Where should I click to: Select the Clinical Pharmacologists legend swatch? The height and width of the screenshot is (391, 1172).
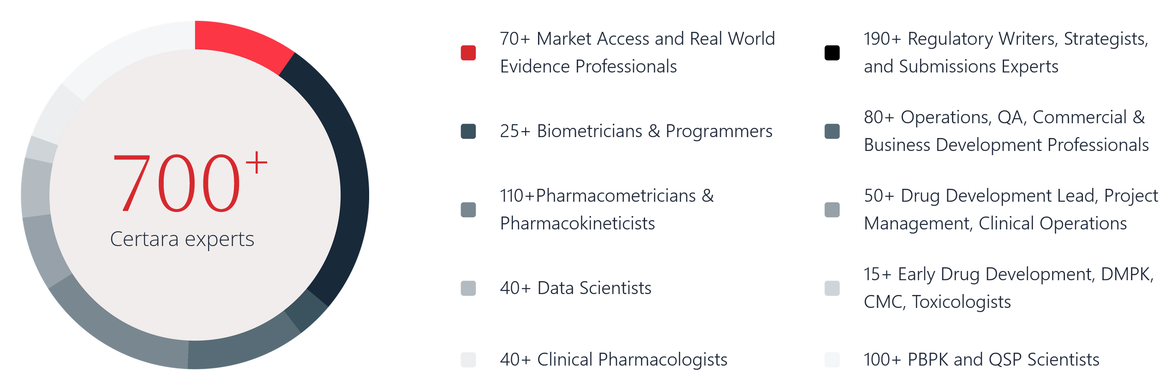pyautogui.click(x=468, y=360)
